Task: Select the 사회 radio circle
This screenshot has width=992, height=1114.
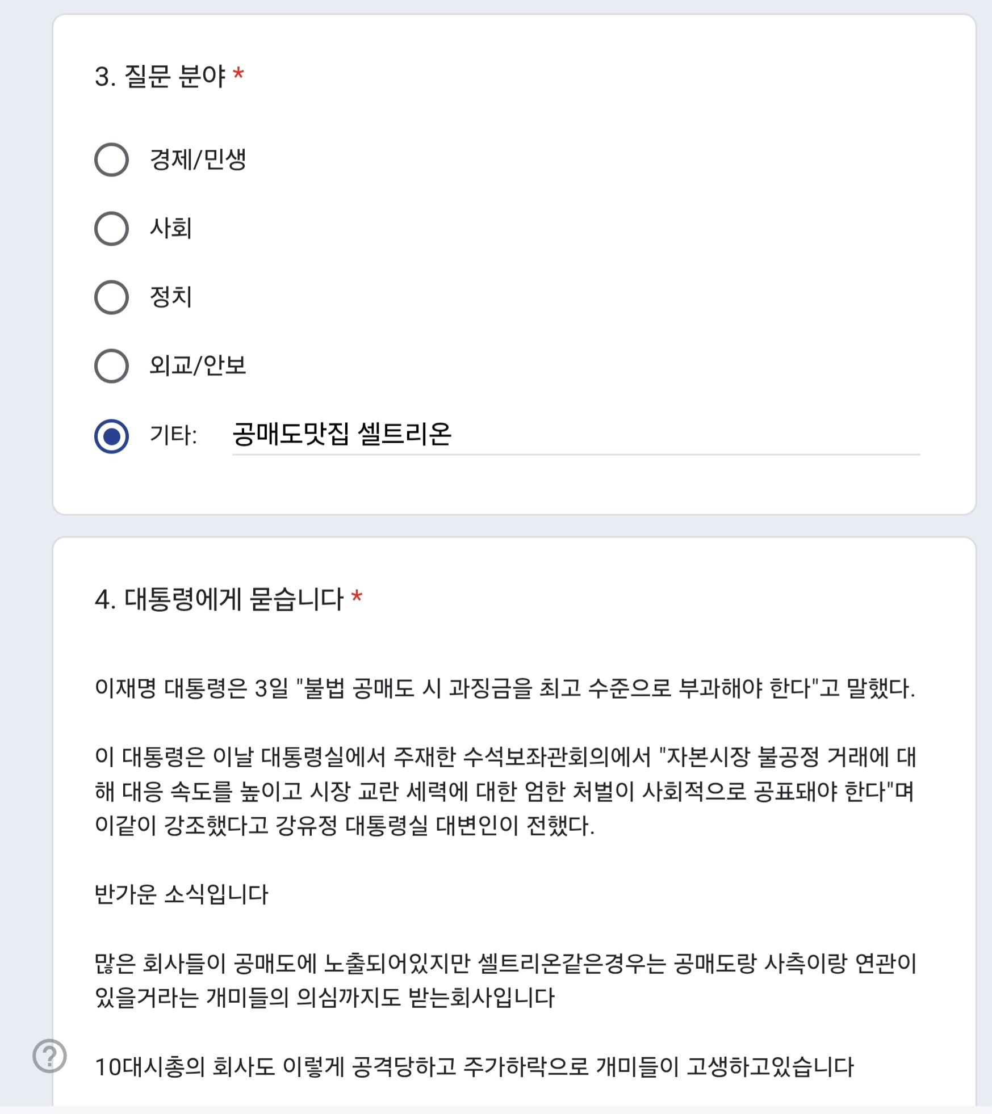Action: [x=111, y=229]
